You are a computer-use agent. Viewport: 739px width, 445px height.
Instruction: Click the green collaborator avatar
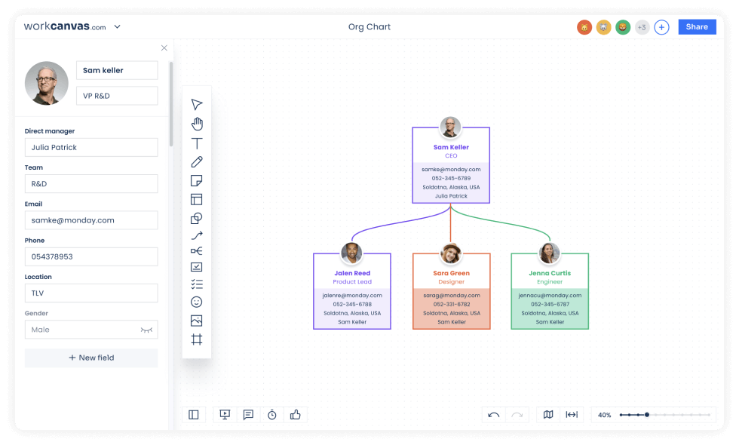(x=623, y=27)
